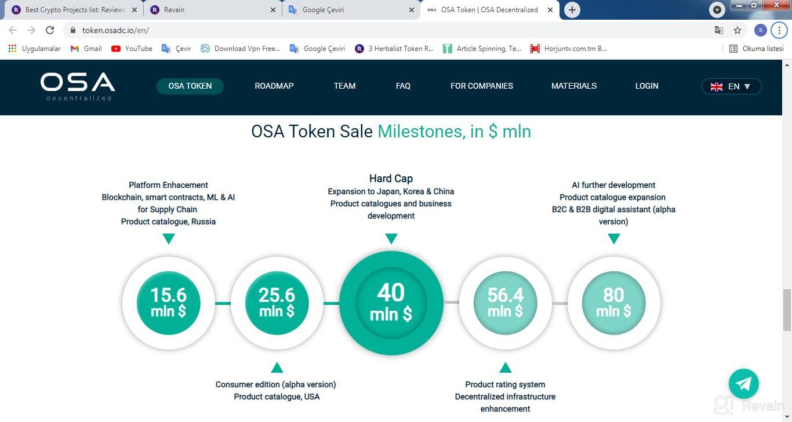Screen dimensions: 792x422
Task: Open the Çevir bookmark
Action: 176,49
